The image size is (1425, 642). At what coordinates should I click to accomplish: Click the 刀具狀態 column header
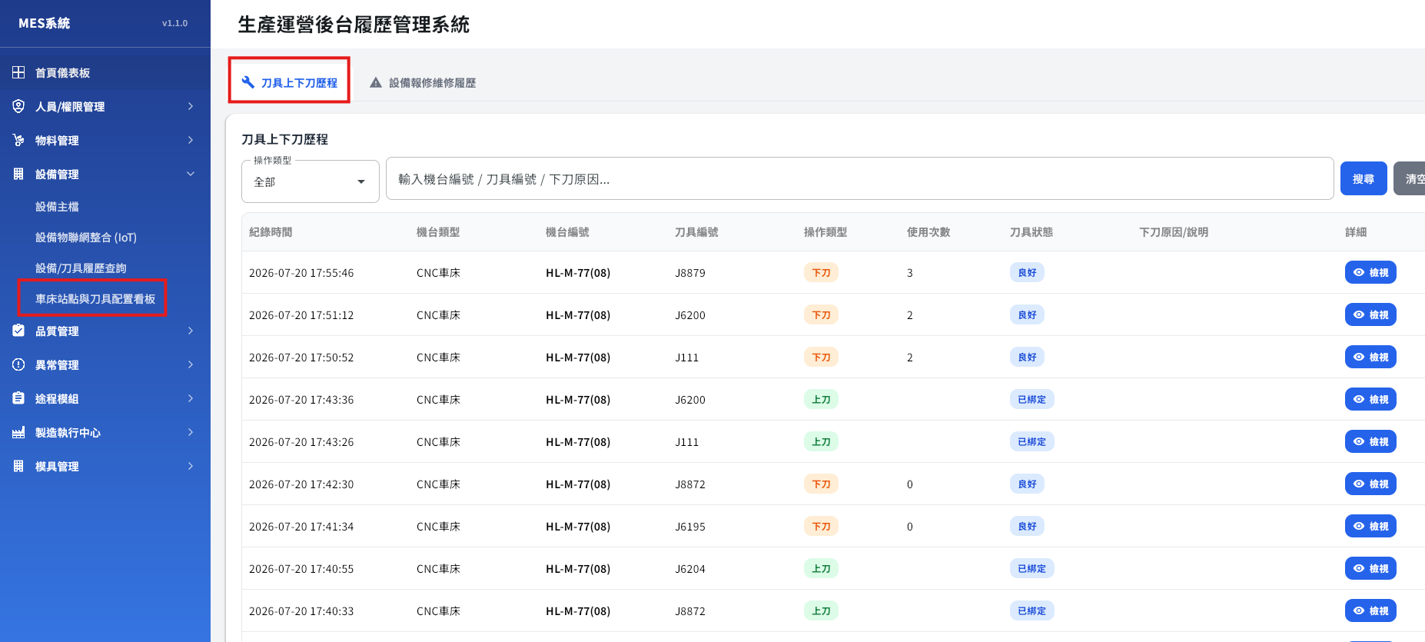(x=1031, y=232)
